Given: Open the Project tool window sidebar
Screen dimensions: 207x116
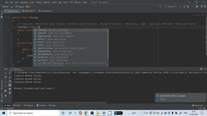Looking at the screenshot, I should [2, 14].
